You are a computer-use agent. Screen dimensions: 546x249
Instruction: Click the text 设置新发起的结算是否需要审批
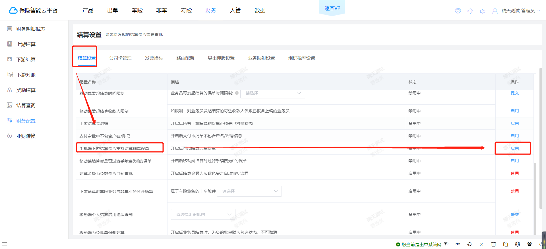[134, 35]
